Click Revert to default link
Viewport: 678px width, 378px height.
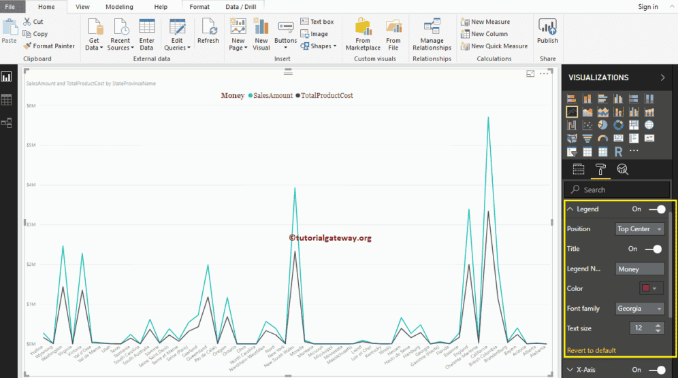pyautogui.click(x=591, y=350)
